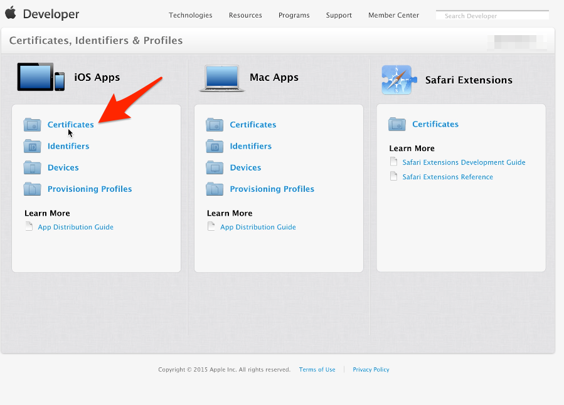Open the Support menu
Screen dimensions: 564x405
[339, 15]
